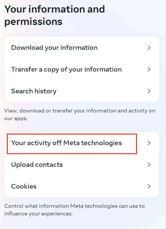
Task: Expand the Download your information row chevron
Action: (x=149, y=48)
